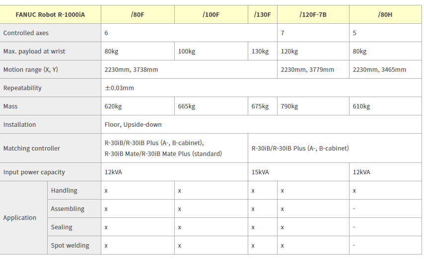Click the Controlled axes row label
The height and width of the screenshot is (259, 424).
click(26, 33)
